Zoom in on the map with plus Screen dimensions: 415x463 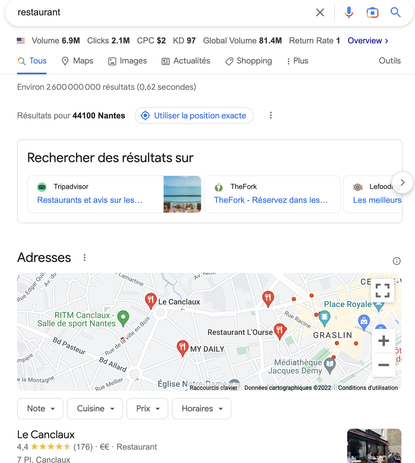(384, 341)
